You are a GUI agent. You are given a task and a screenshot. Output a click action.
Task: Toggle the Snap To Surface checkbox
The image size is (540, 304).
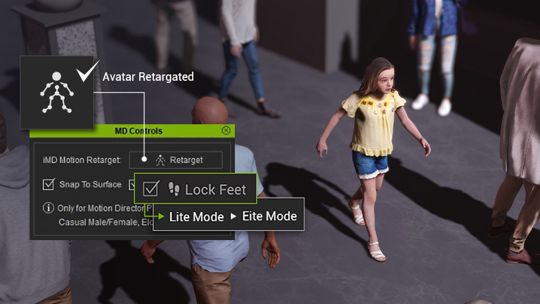(x=49, y=185)
